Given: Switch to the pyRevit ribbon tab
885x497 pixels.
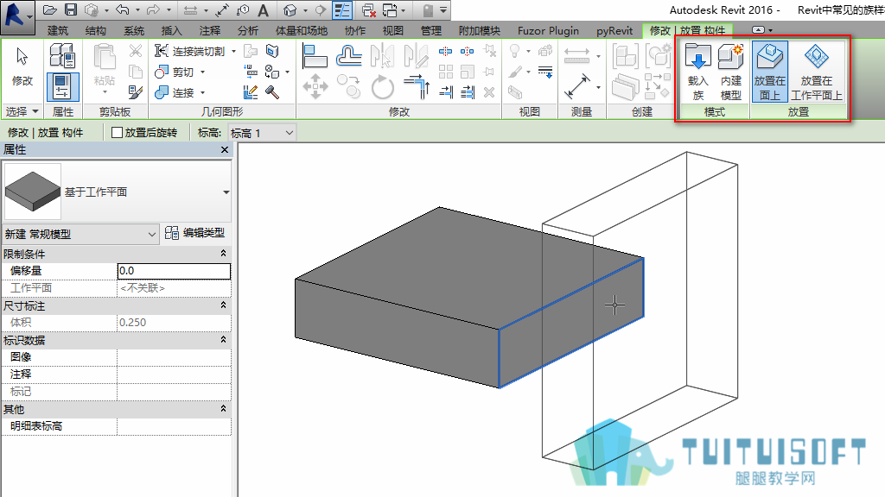Looking at the screenshot, I should (x=614, y=30).
